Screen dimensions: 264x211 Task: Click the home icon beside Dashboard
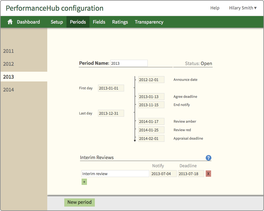coord(10,22)
